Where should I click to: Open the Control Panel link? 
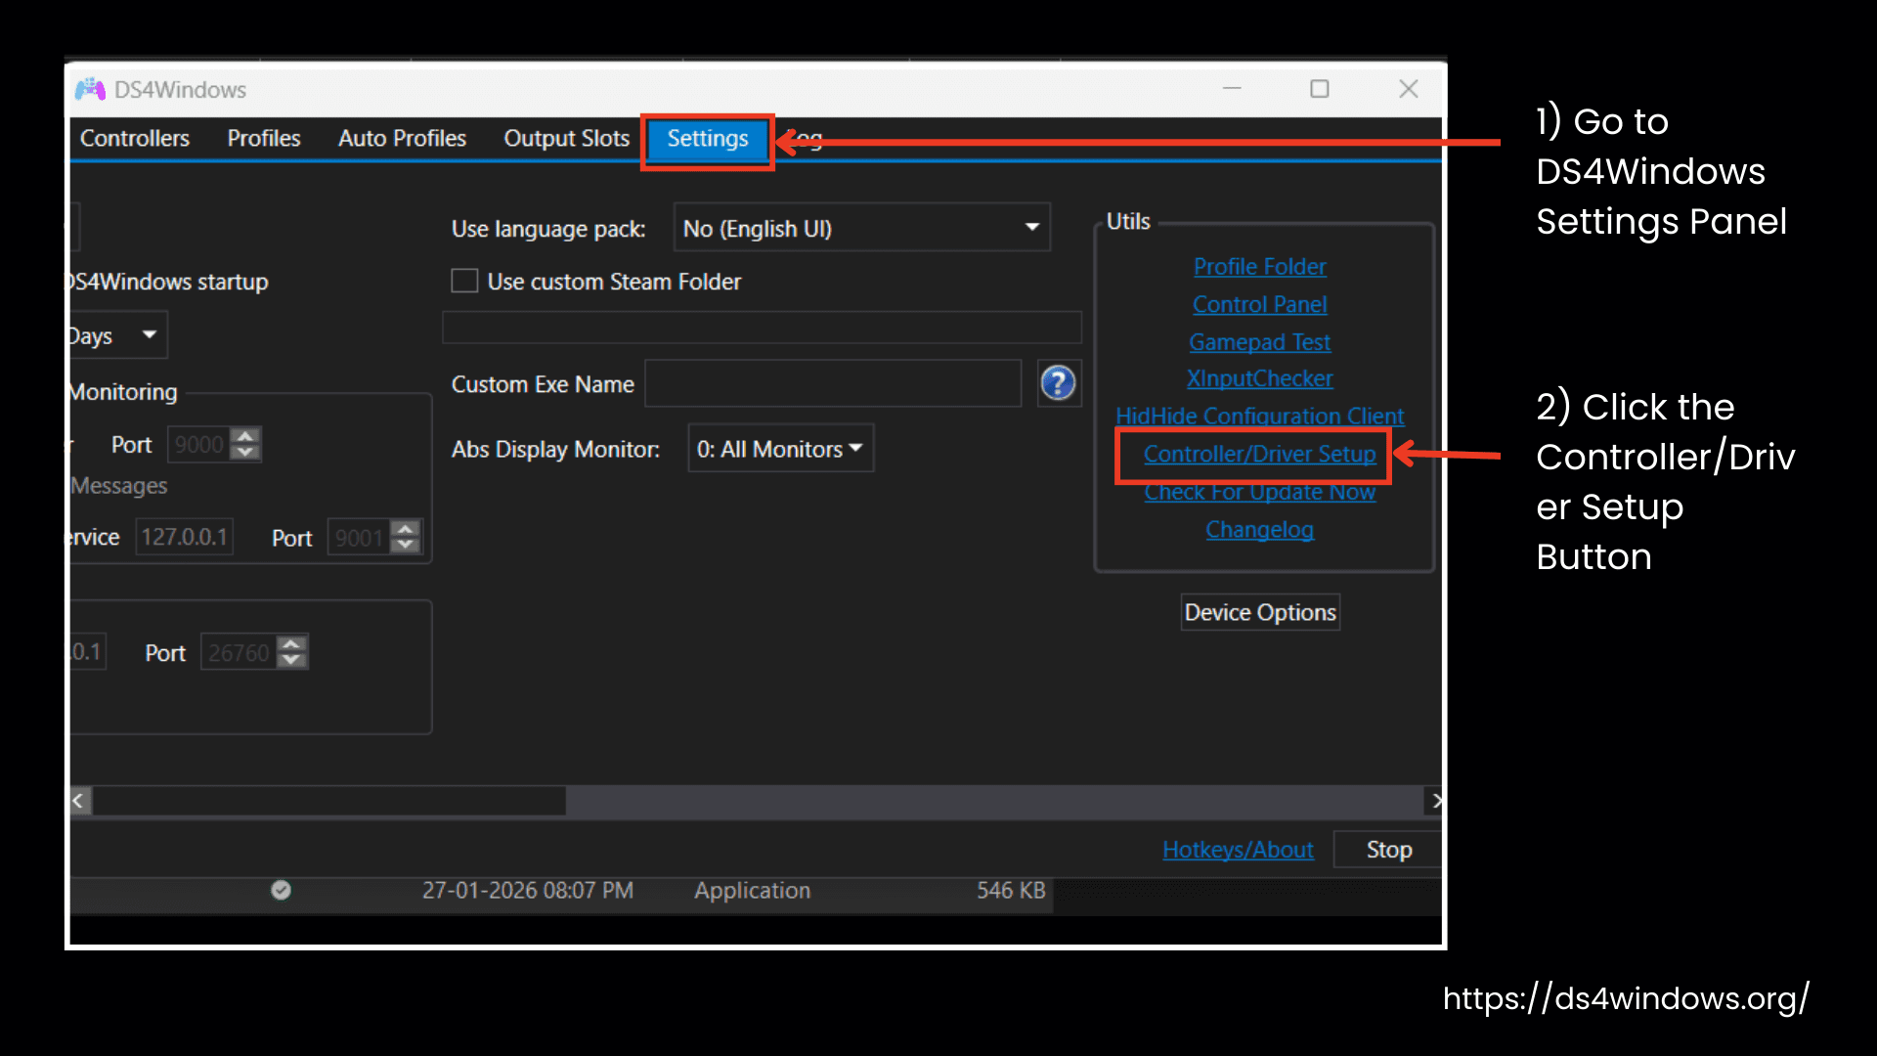click(1259, 305)
